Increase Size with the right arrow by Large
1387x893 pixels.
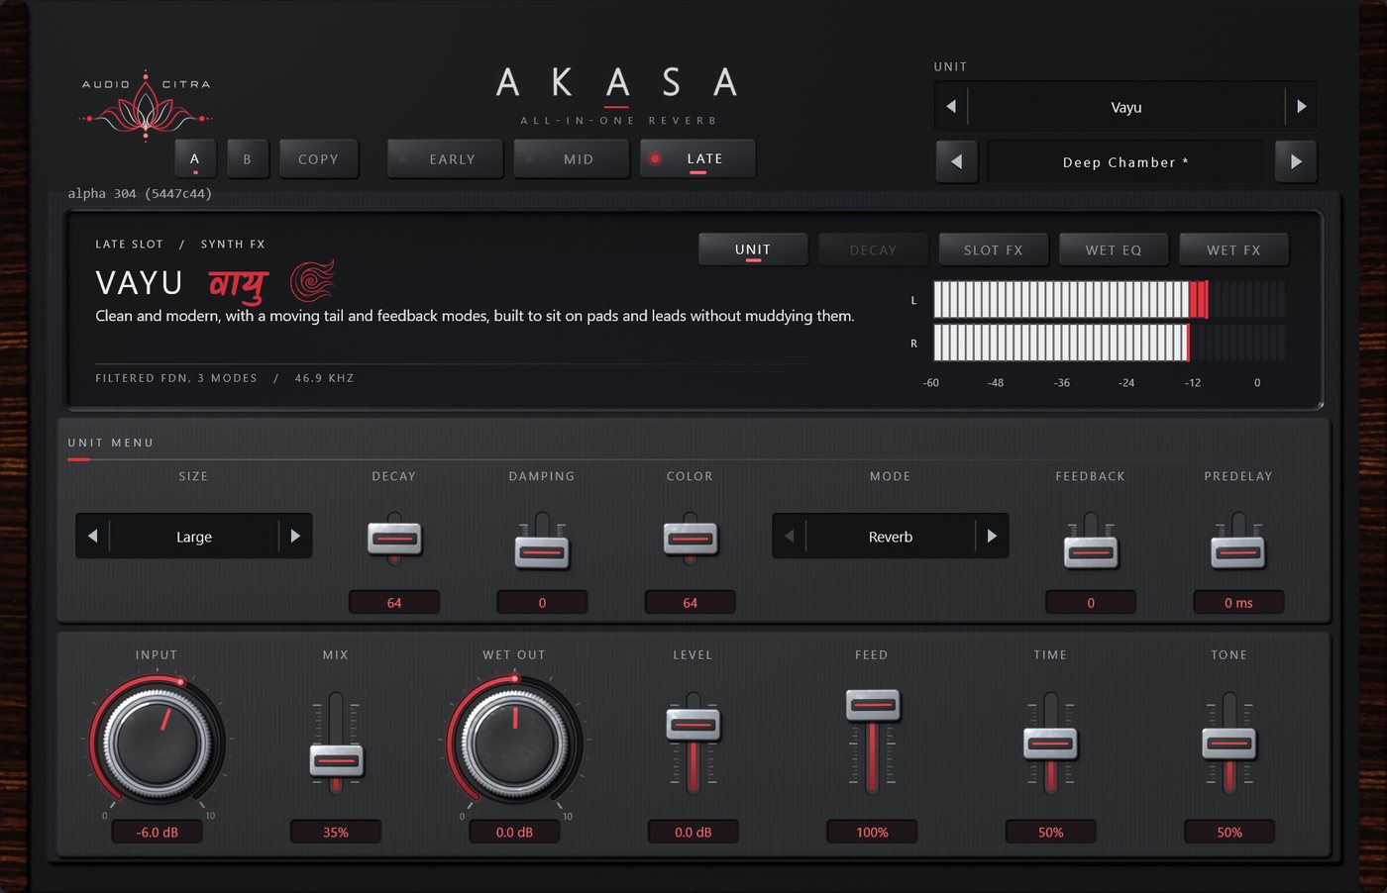(x=295, y=537)
